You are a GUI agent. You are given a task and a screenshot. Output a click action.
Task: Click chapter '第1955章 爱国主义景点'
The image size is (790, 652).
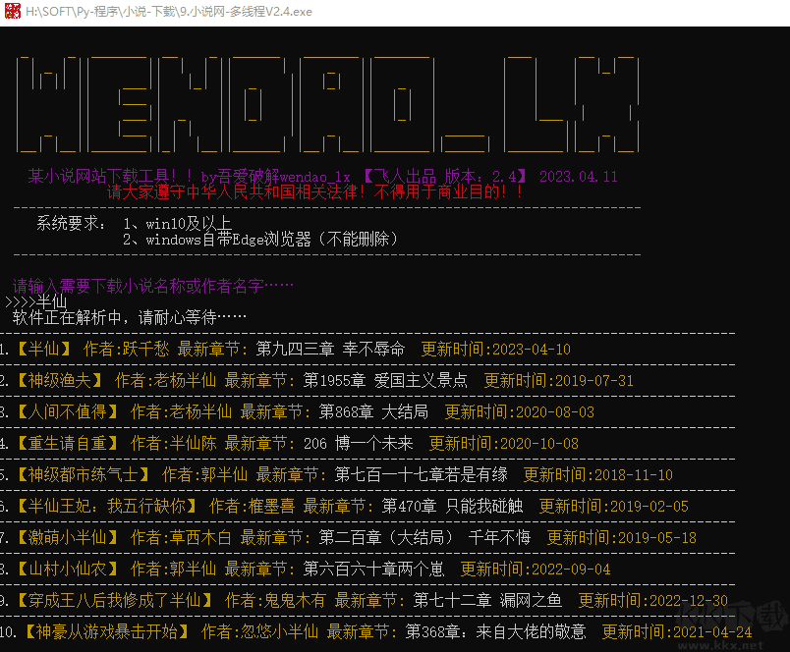[x=385, y=380]
